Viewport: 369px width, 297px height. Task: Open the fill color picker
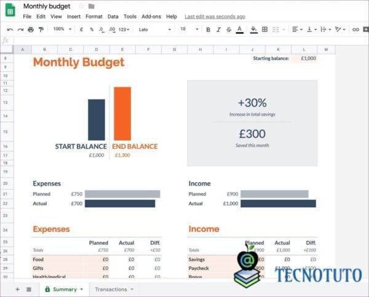click(253, 30)
